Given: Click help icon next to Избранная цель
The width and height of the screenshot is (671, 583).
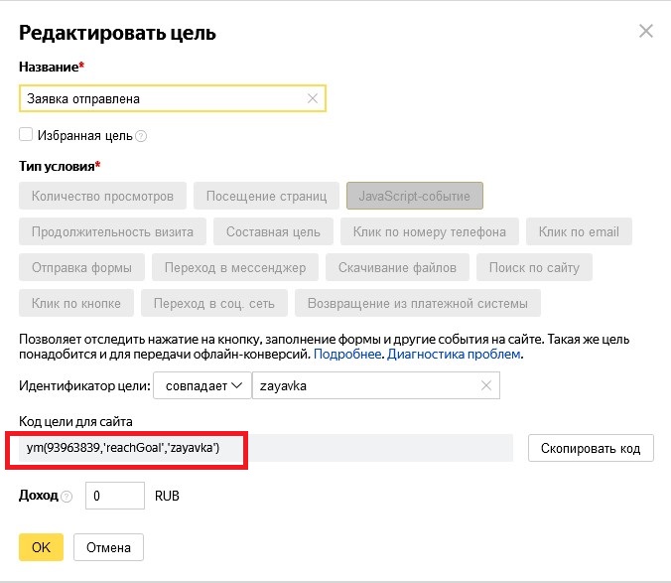Looking at the screenshot, I should [141, 136].
